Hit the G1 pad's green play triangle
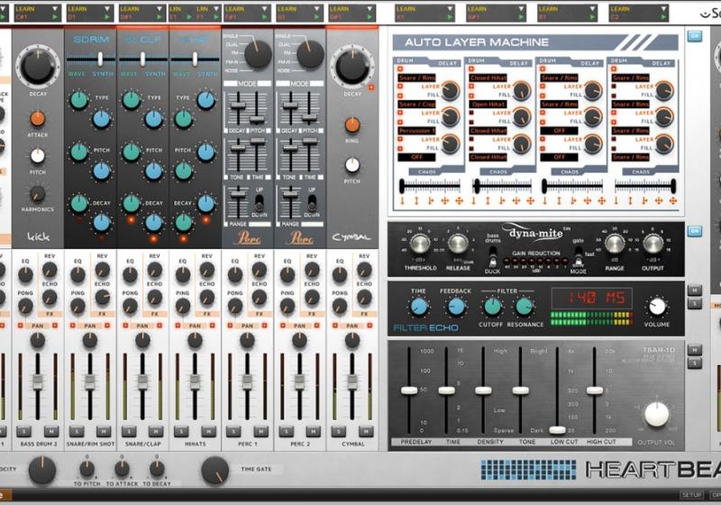This screenshot has width=721, height=505. click(x=317, y=17)
